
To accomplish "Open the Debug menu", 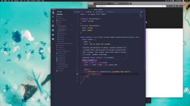I will (x=28, y=1).
